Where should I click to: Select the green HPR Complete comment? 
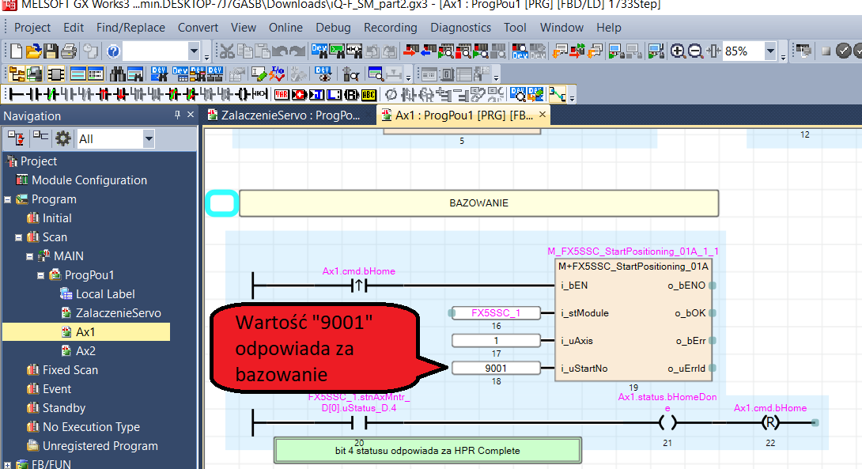[427, 450]
